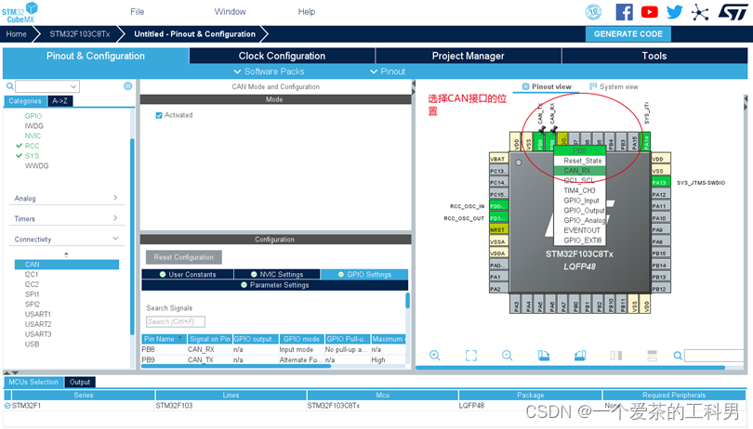
Task: Click the STM32CubeMX logo
Action: 20,12
